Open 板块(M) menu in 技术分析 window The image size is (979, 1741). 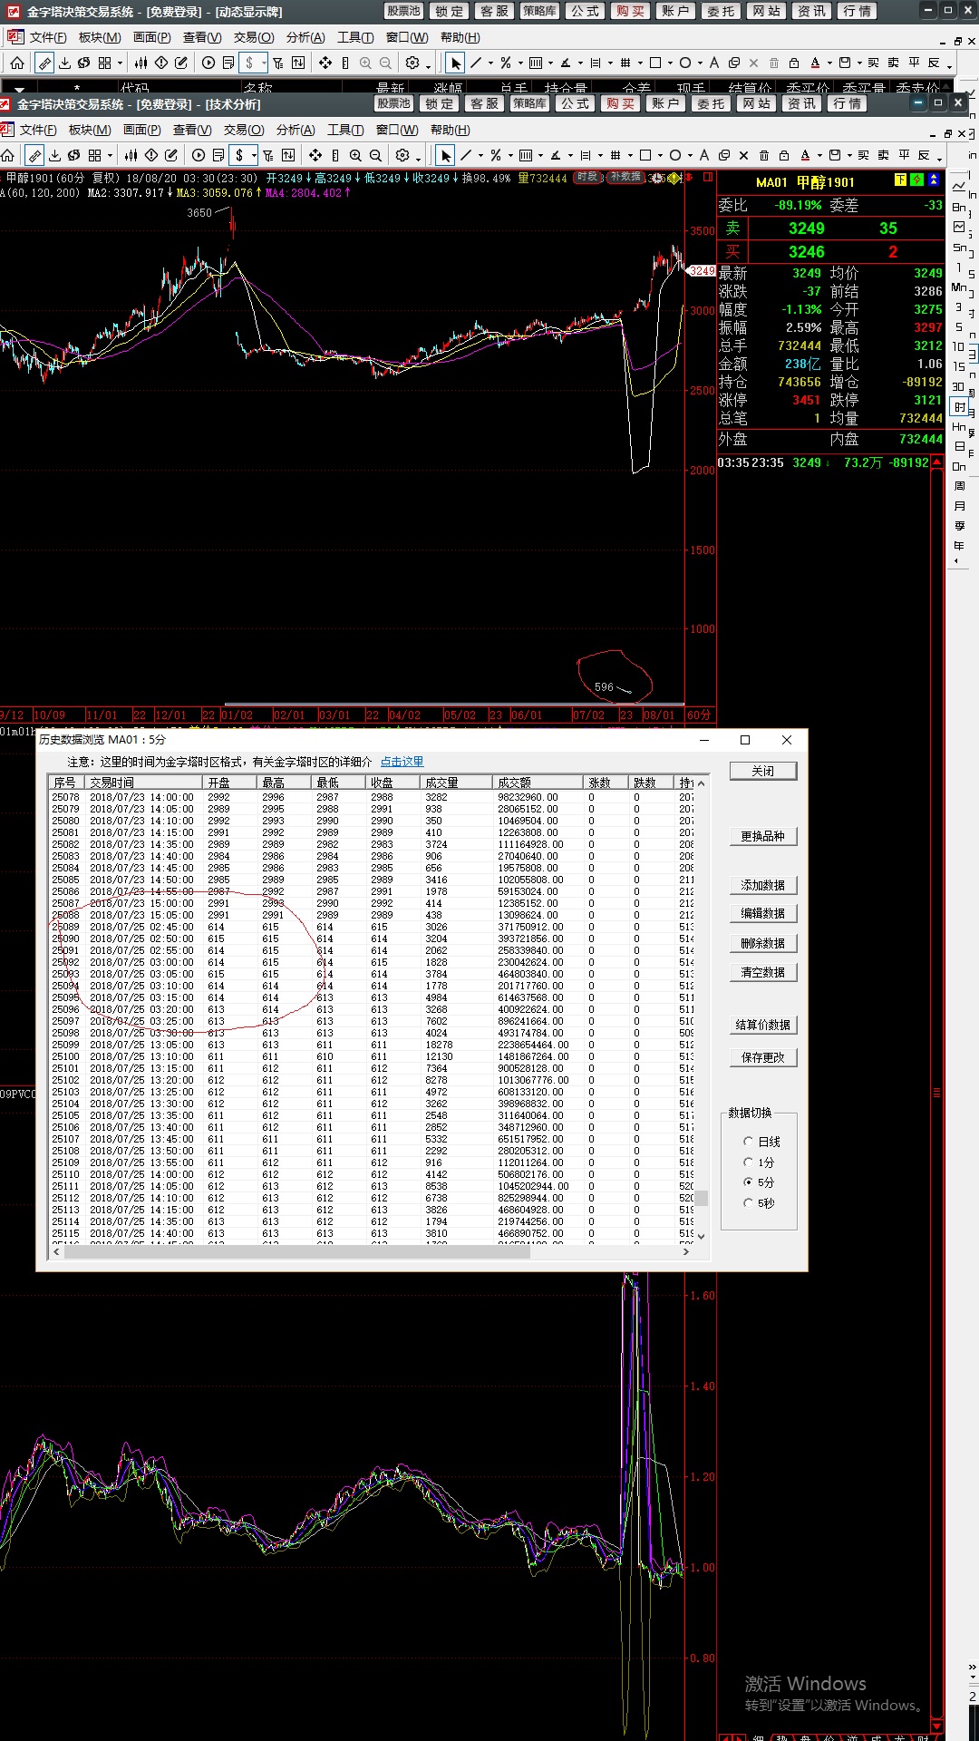click(x=90, y=130)
